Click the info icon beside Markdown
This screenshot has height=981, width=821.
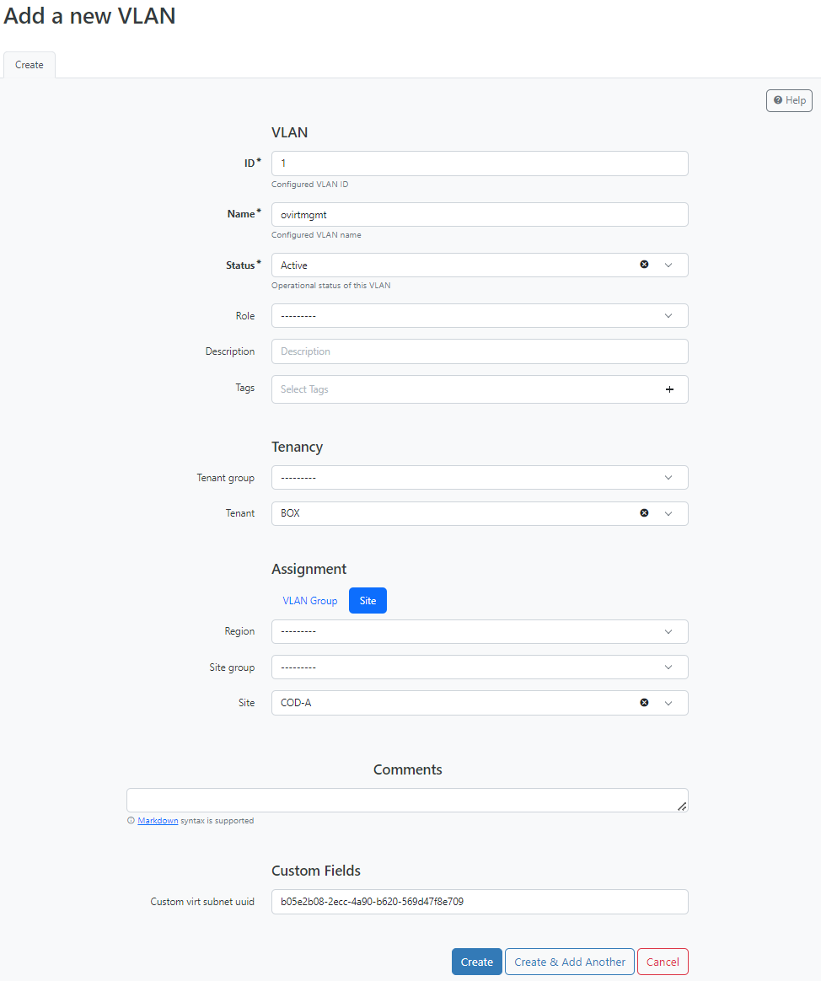point(131,820)
